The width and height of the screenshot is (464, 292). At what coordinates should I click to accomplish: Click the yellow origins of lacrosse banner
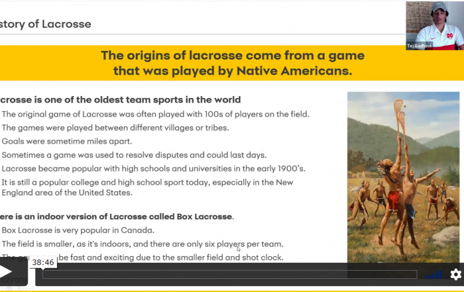pyautogui.click(x=226, y=63)
